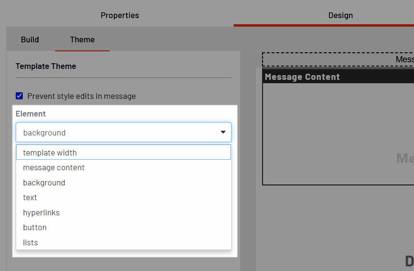Viewport: 414px width, 271px height.
Task: Click the Message Content header bar
Action: [x=338, y=77]
